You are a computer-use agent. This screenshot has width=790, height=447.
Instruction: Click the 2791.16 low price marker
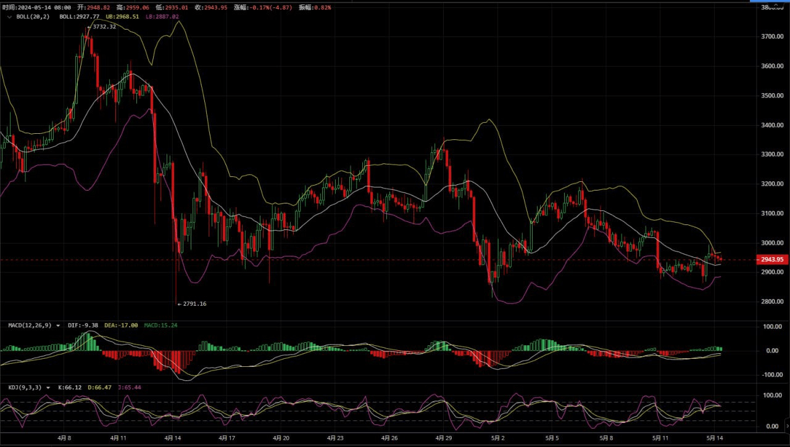coord(194,304)
